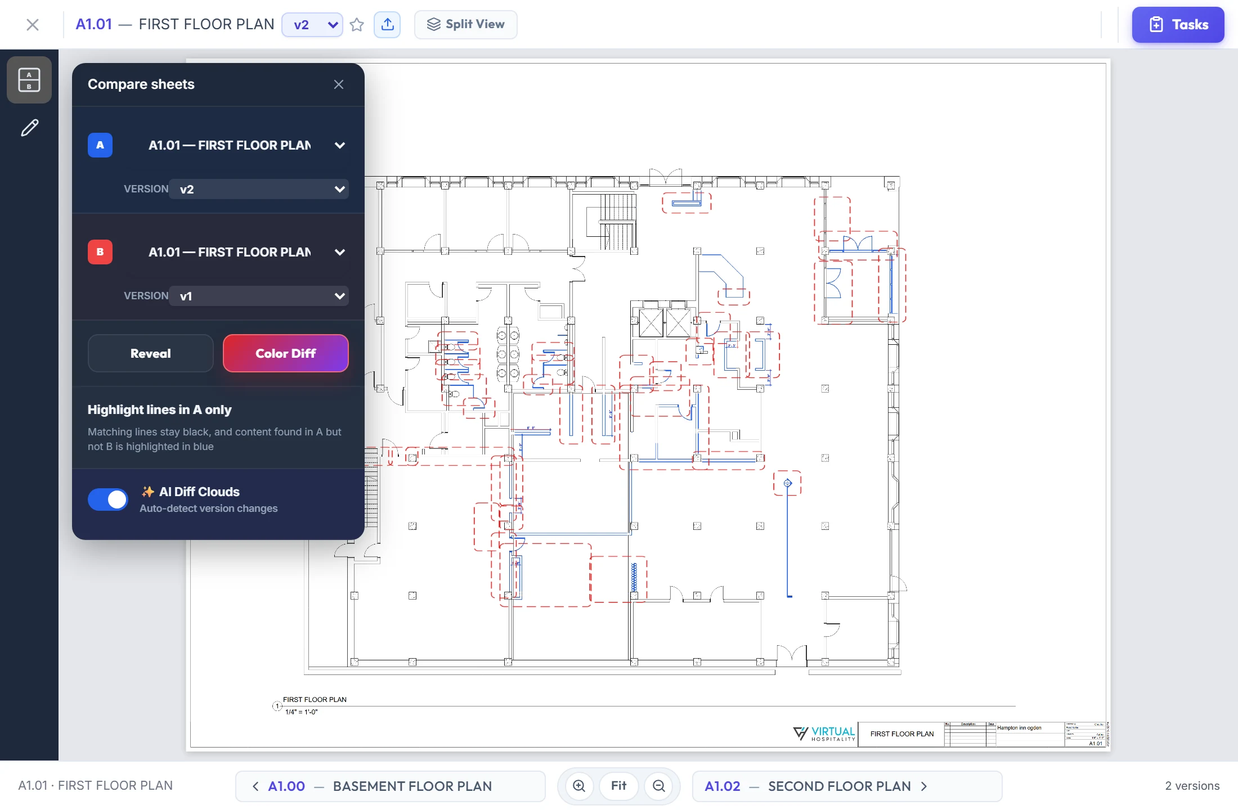Select the pencil markup tool
This screenshot has height=810, width=1238.
29,128
